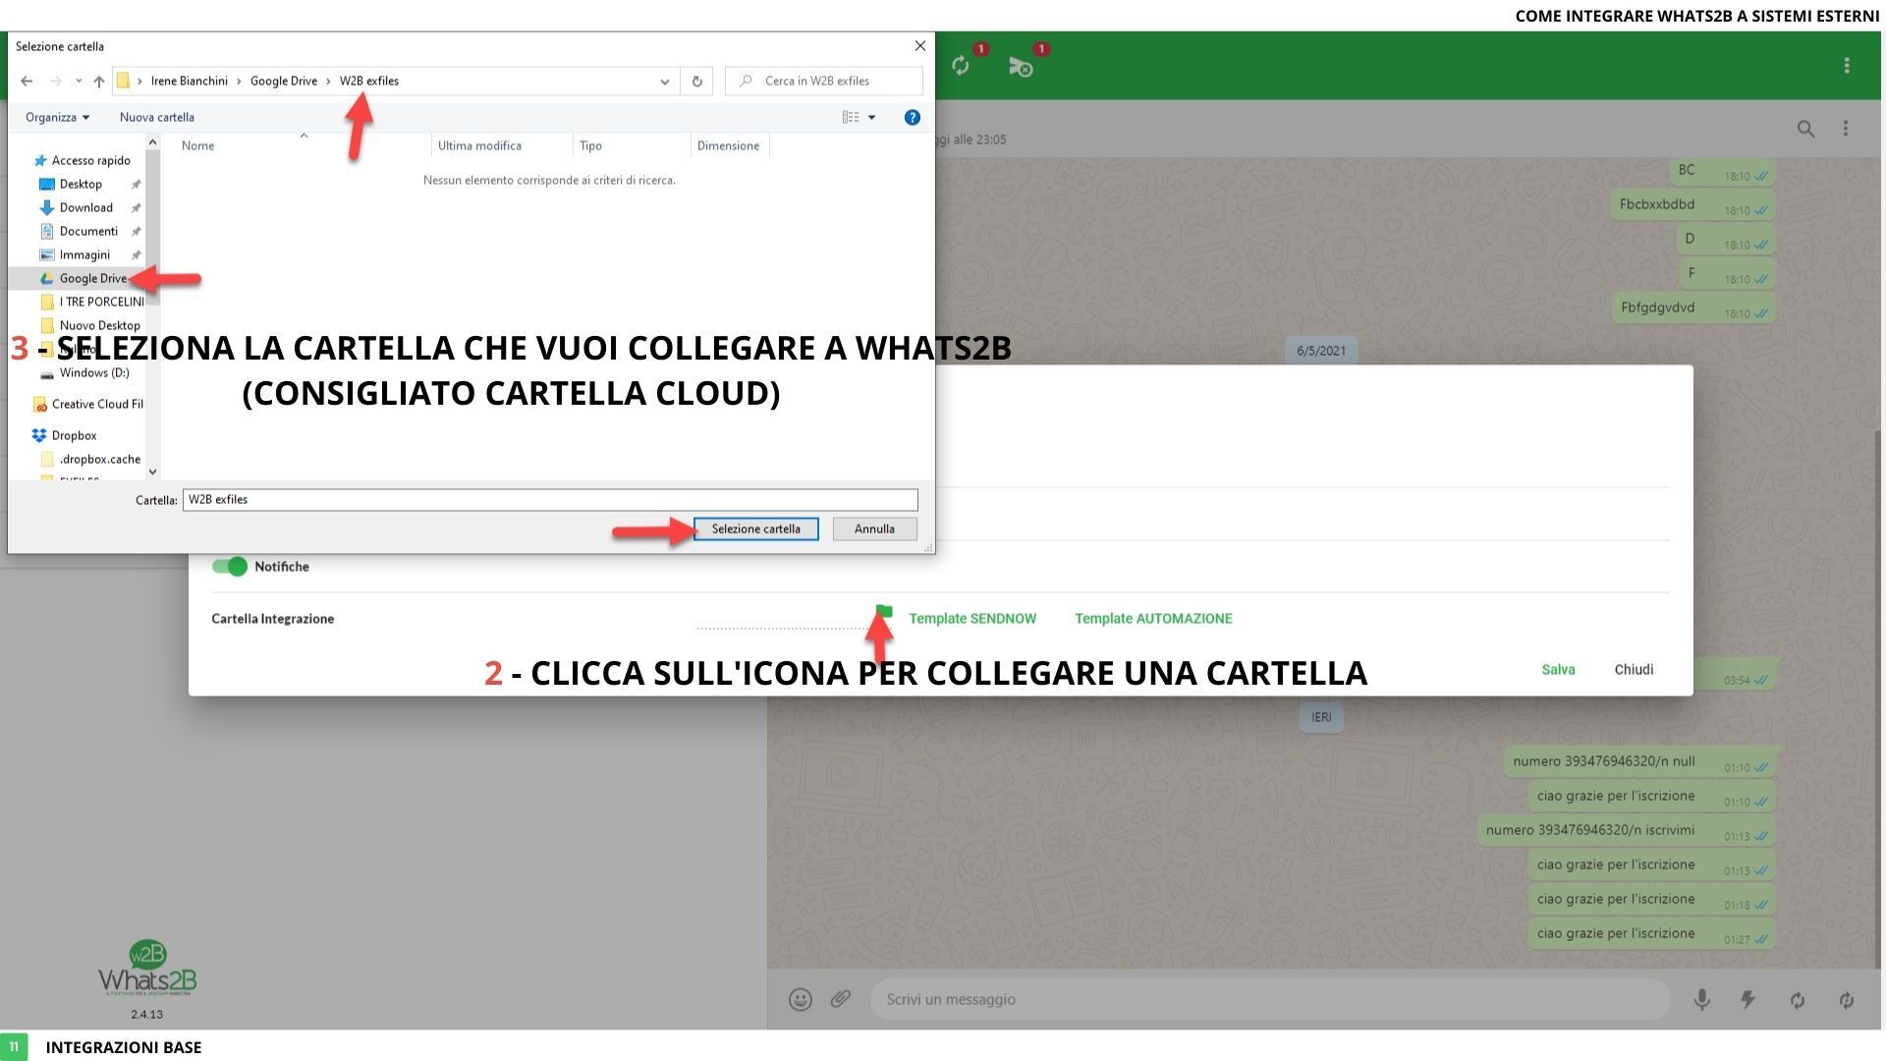Open recent locations dropdown
The height and width of the screenshot is (1061, 1886).
pos(79,81)
